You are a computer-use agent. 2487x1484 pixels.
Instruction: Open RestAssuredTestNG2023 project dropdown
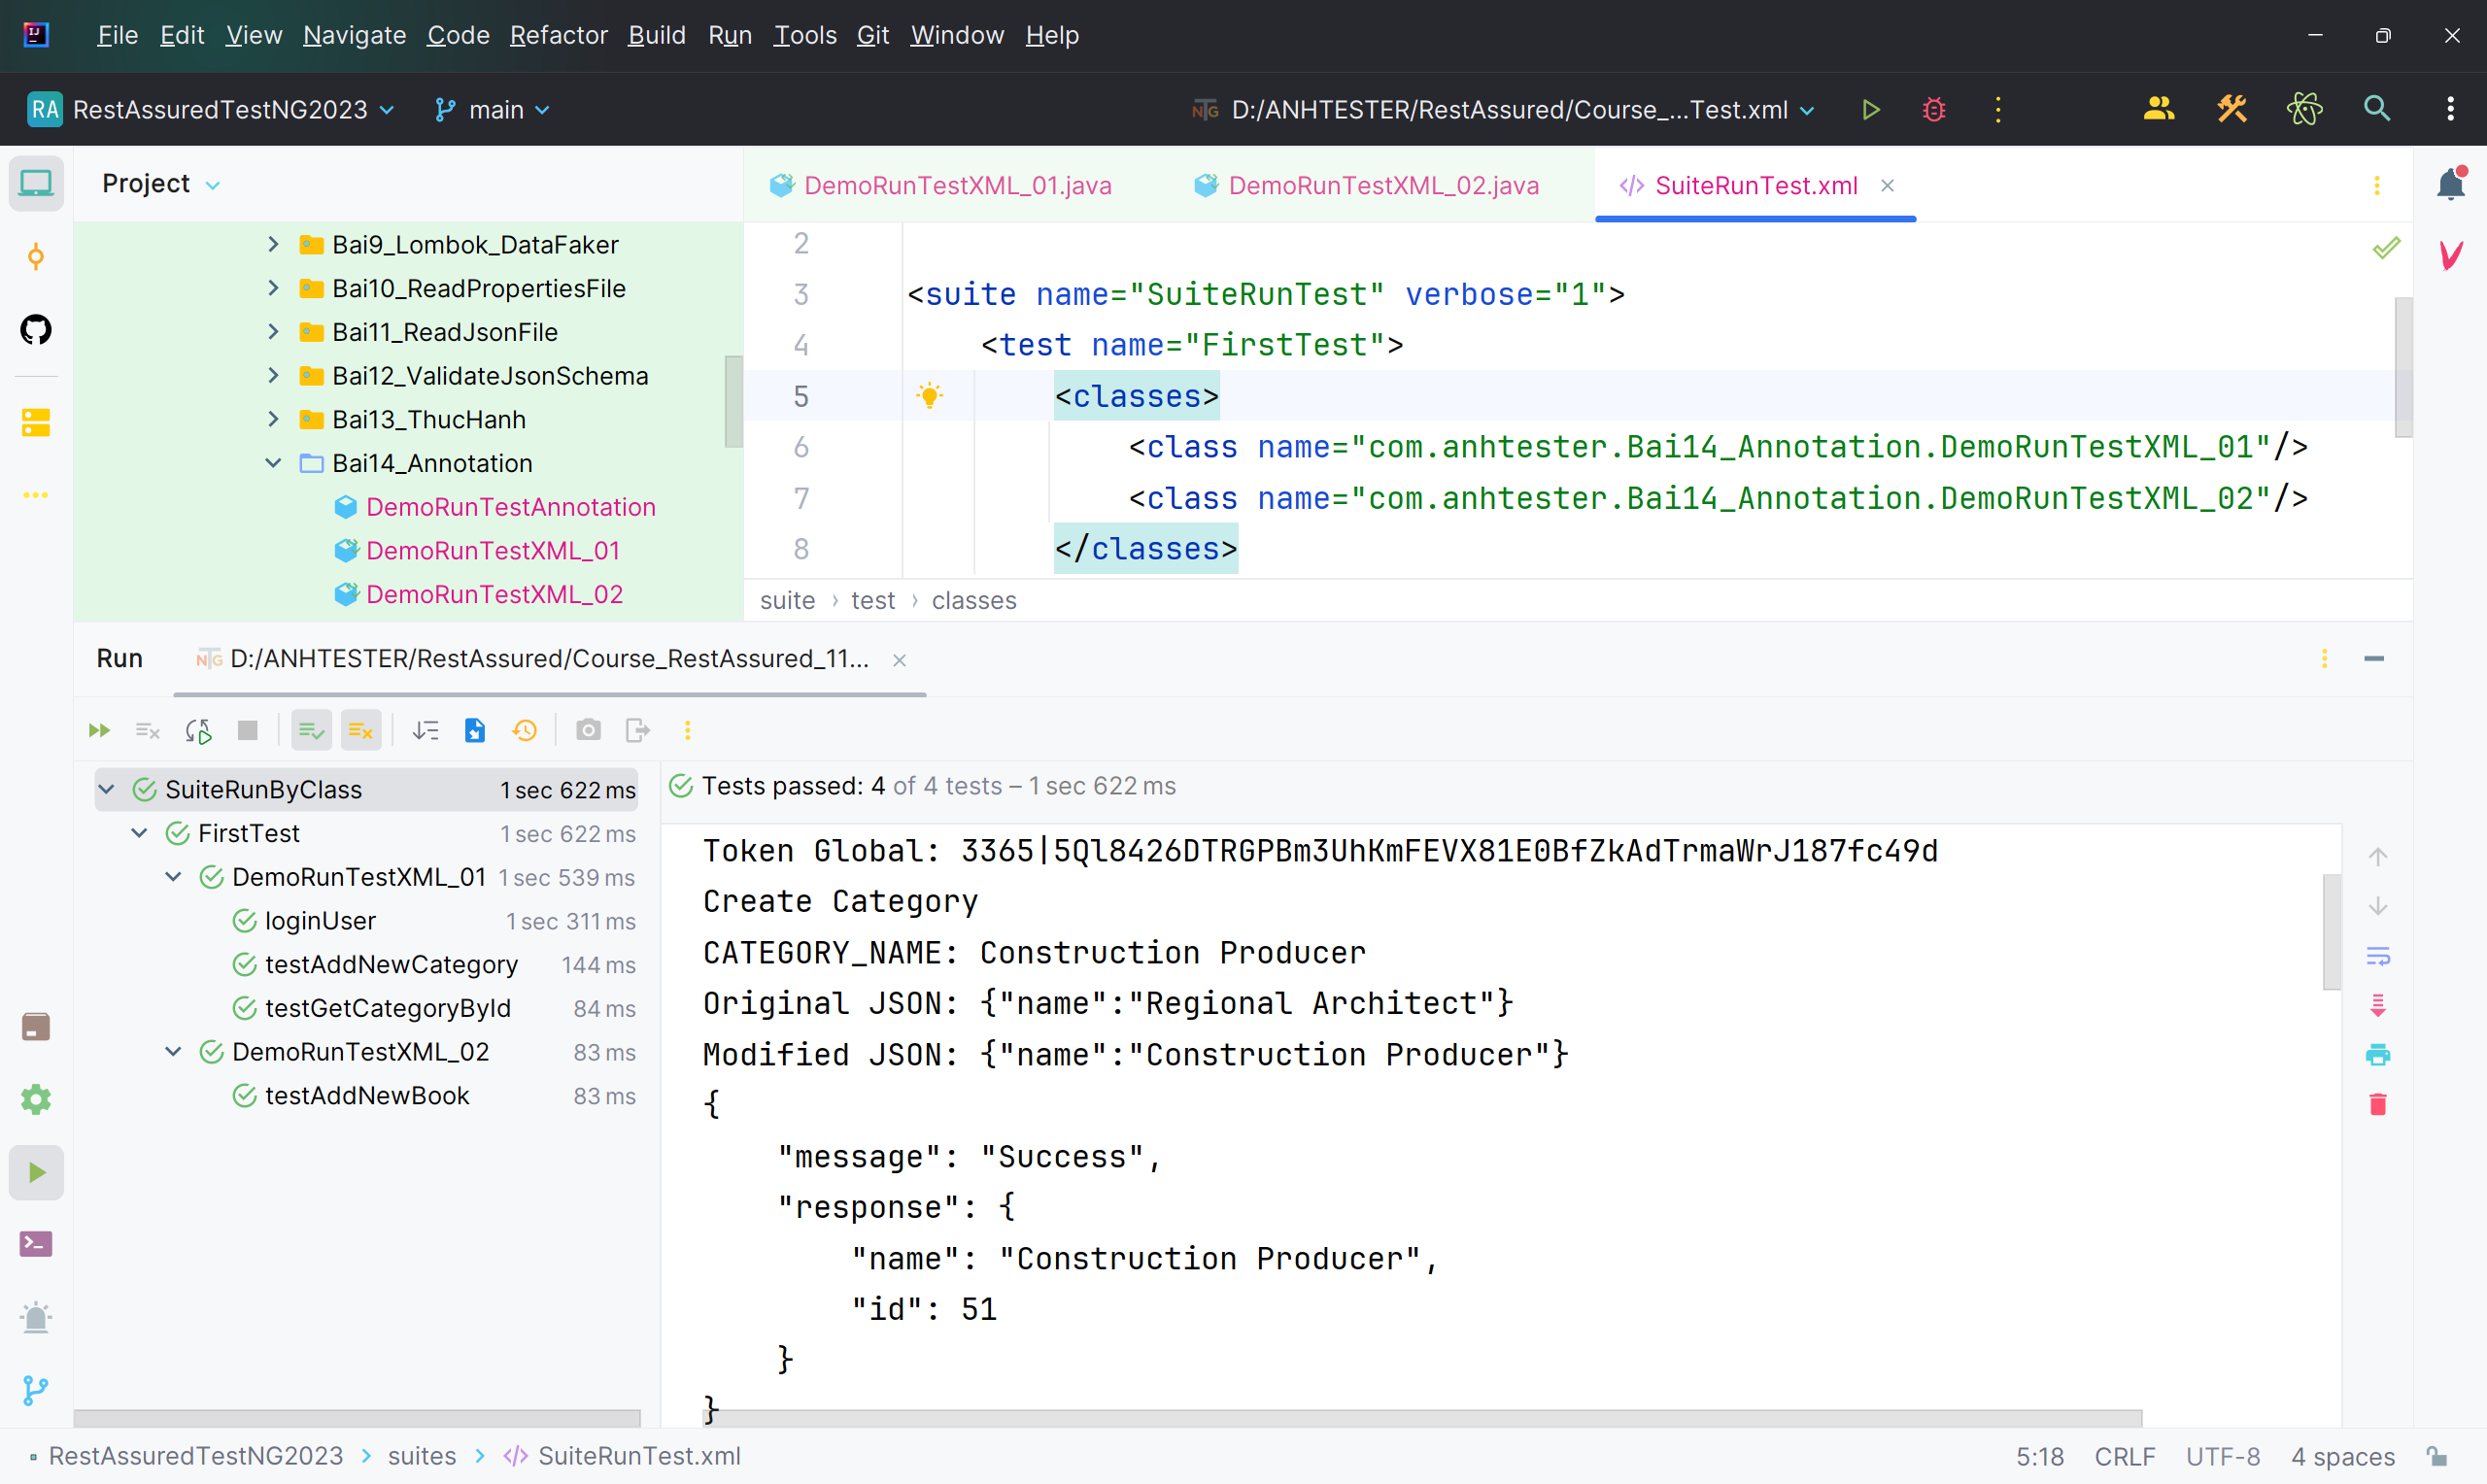(212, 109)
